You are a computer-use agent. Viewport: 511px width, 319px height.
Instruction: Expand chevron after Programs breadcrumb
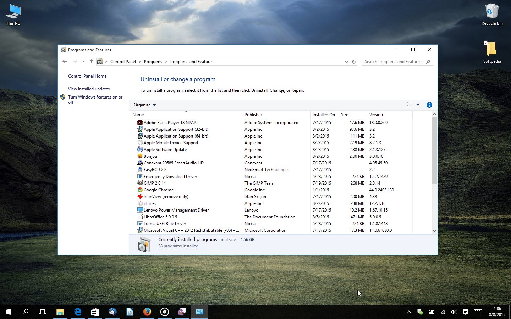coord(166,62)
